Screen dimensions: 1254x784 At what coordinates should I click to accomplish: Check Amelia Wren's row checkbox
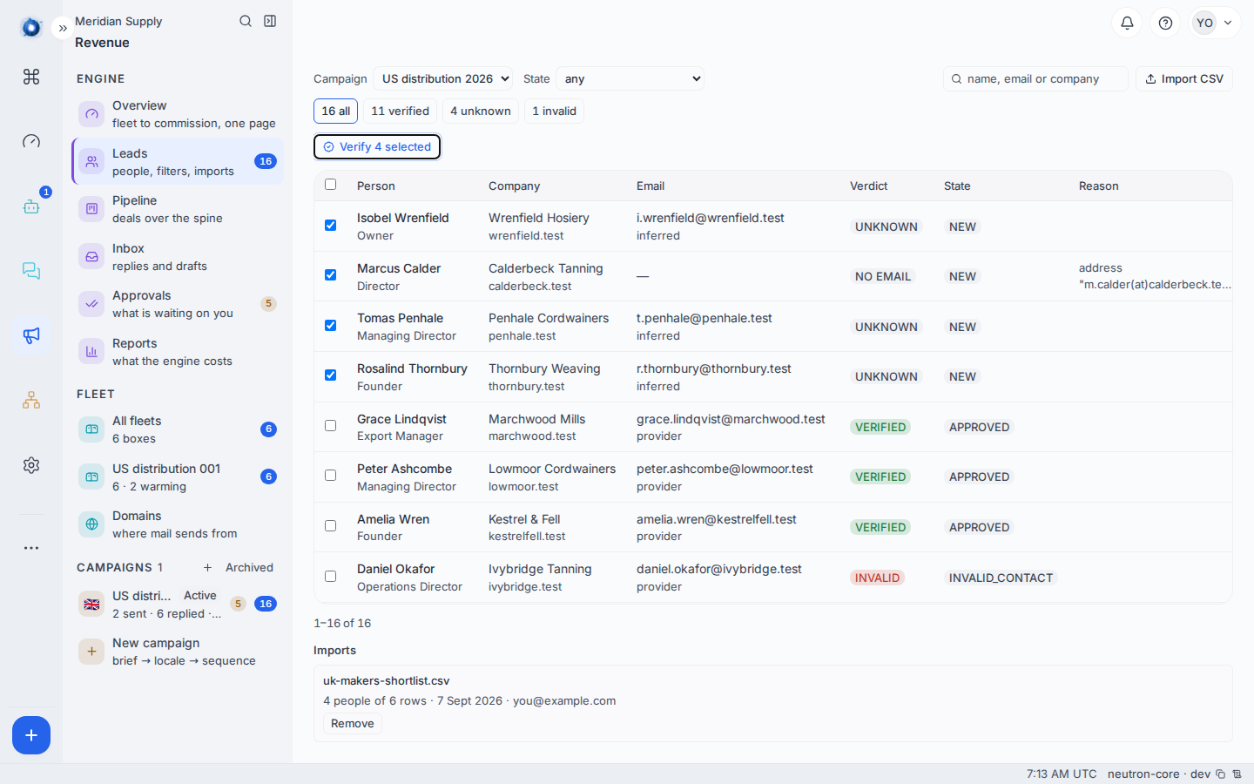pyautogui.click(x=330, y=525)
